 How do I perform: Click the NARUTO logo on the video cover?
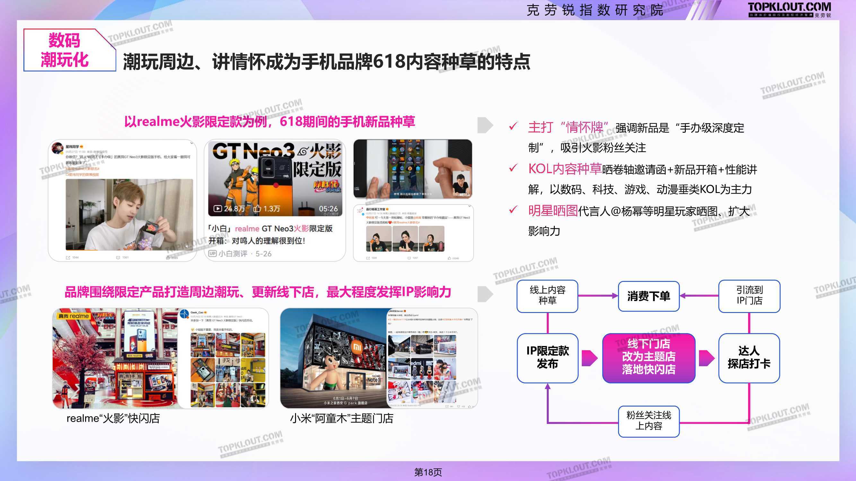(327, 186)
